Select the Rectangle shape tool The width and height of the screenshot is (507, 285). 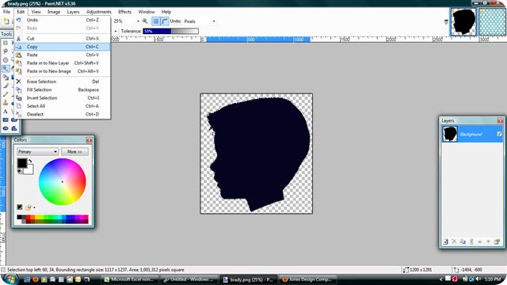coord(6,120)
